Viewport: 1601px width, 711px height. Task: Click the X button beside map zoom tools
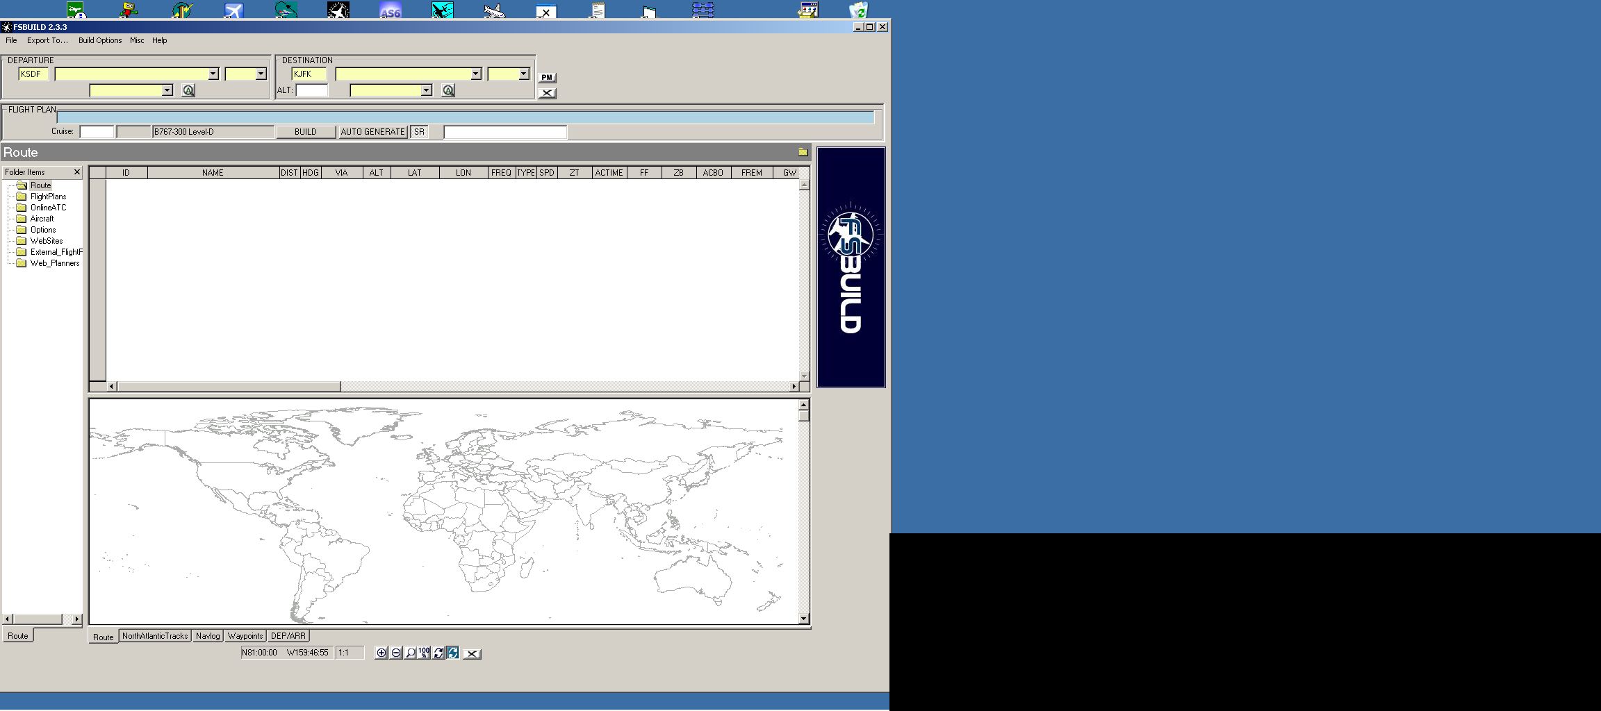click(x=472, y=653)
